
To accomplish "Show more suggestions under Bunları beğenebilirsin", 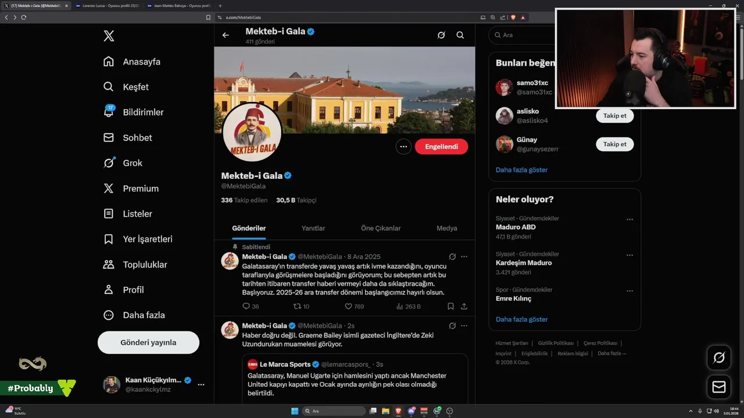I will (521, 170).
